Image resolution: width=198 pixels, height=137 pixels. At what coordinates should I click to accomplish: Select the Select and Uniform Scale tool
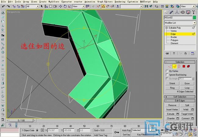tap(69, 6)
